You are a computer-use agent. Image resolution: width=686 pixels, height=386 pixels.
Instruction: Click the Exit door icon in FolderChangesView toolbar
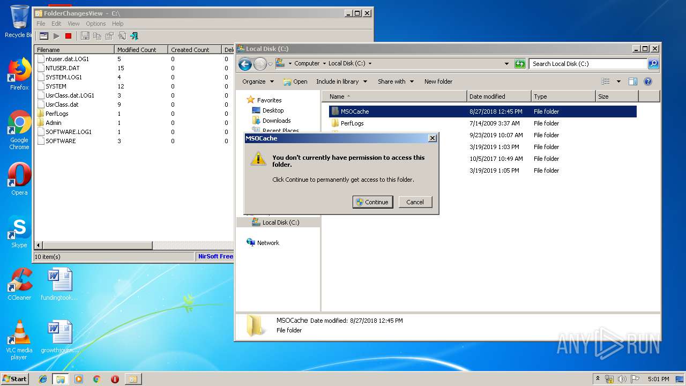click(x=135, y=36)
